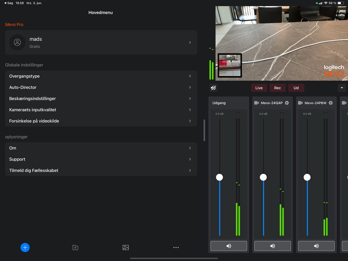Expand the Overgangstype setting
This screenshot has height=261, width=348.
tap(101, 76)
